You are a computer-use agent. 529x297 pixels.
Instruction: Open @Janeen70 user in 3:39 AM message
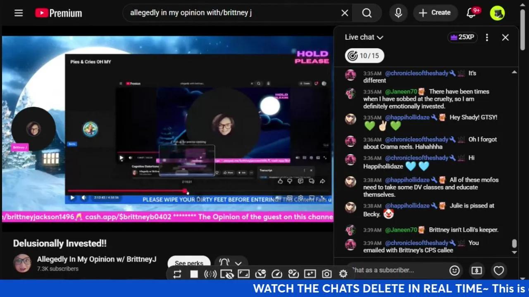pyautogui.click(x=401, y=230)
